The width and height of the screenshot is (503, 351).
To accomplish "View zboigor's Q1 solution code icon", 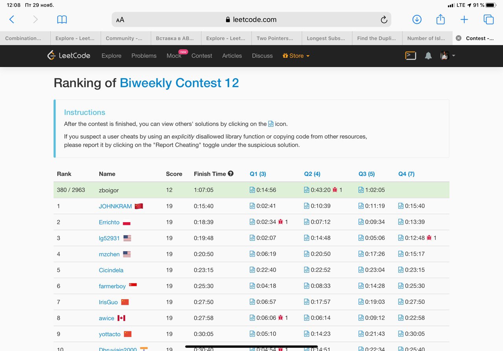I will [x=252, y=190].
